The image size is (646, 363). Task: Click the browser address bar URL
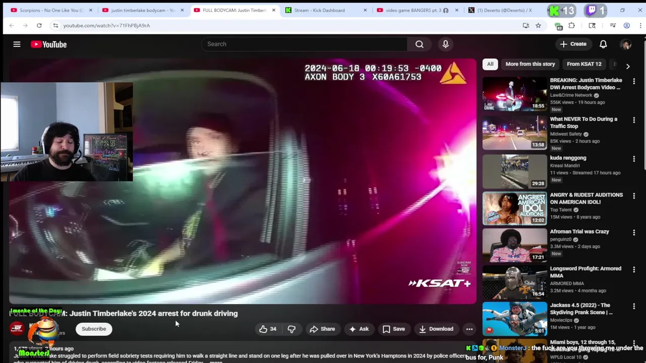coord(106,25)
